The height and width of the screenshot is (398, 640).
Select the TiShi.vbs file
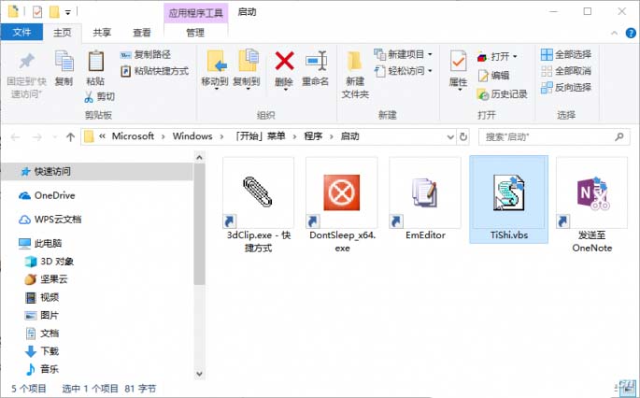[x=509, y=199]
